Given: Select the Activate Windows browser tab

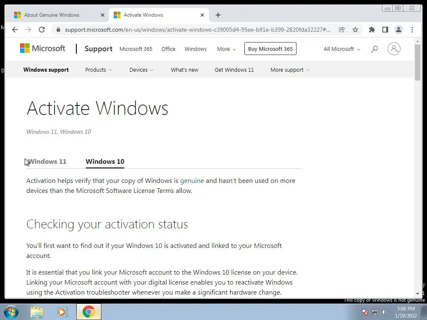Looking at the screenshot, I should coord(159,15).
